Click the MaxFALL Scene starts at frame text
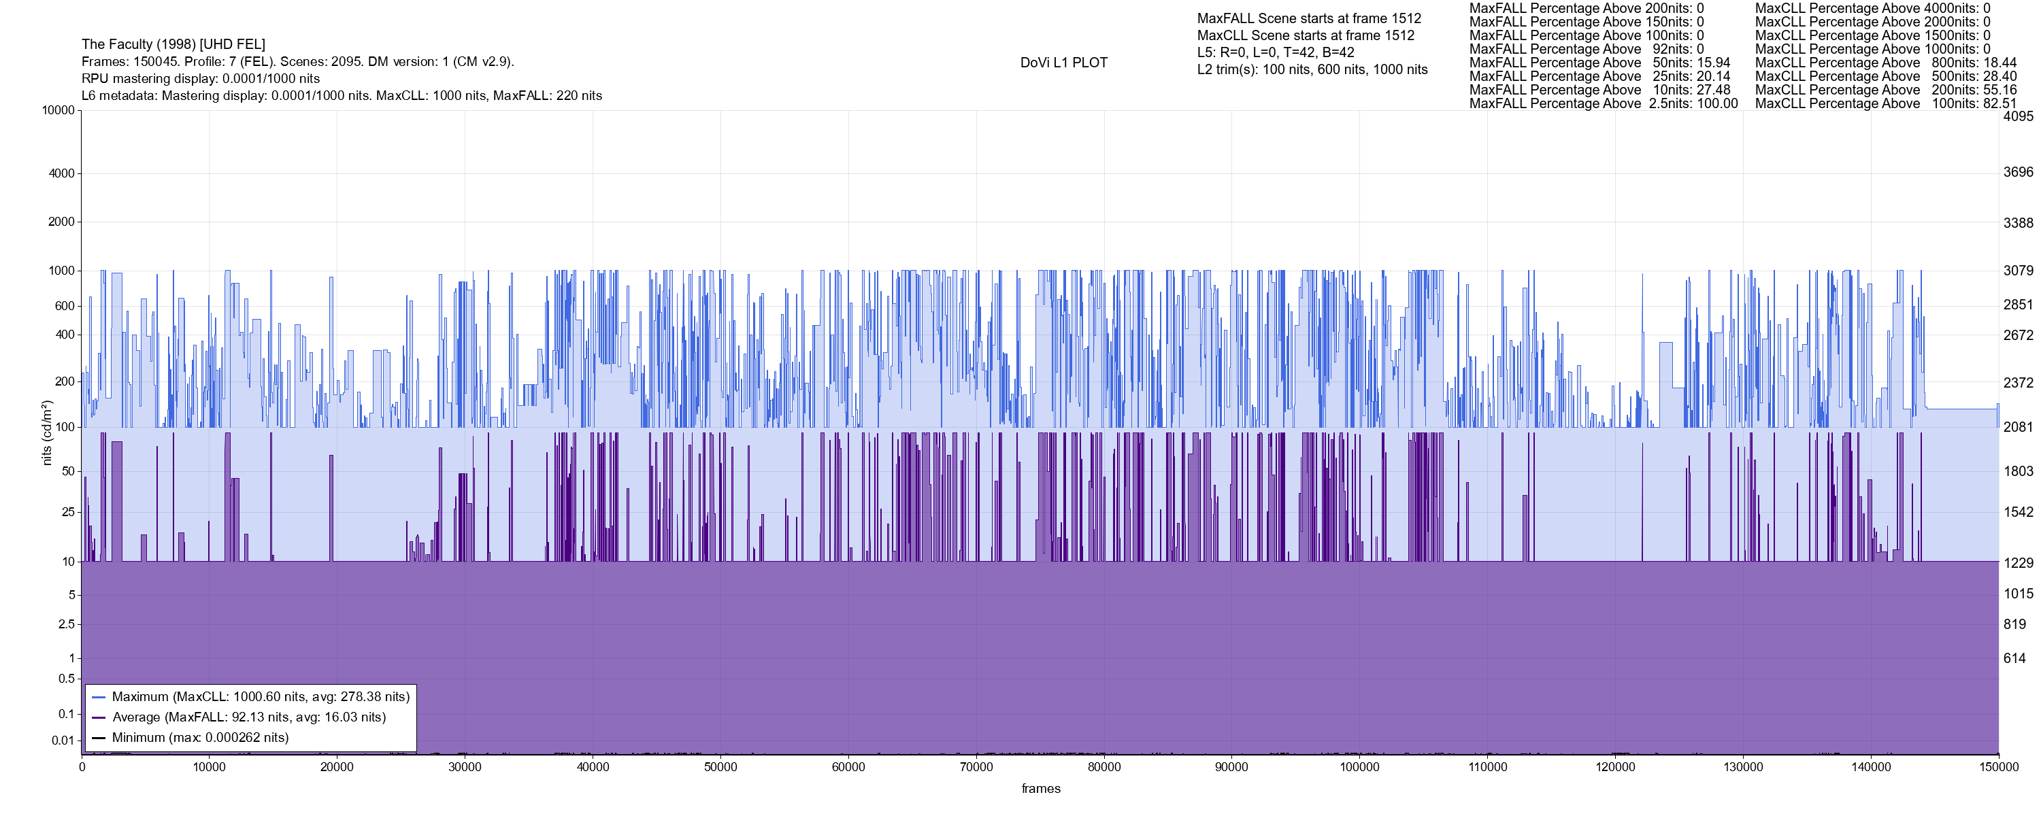Image resolution: width=2041 pixels, height=816 pixels. click(x=1309, y=18)
